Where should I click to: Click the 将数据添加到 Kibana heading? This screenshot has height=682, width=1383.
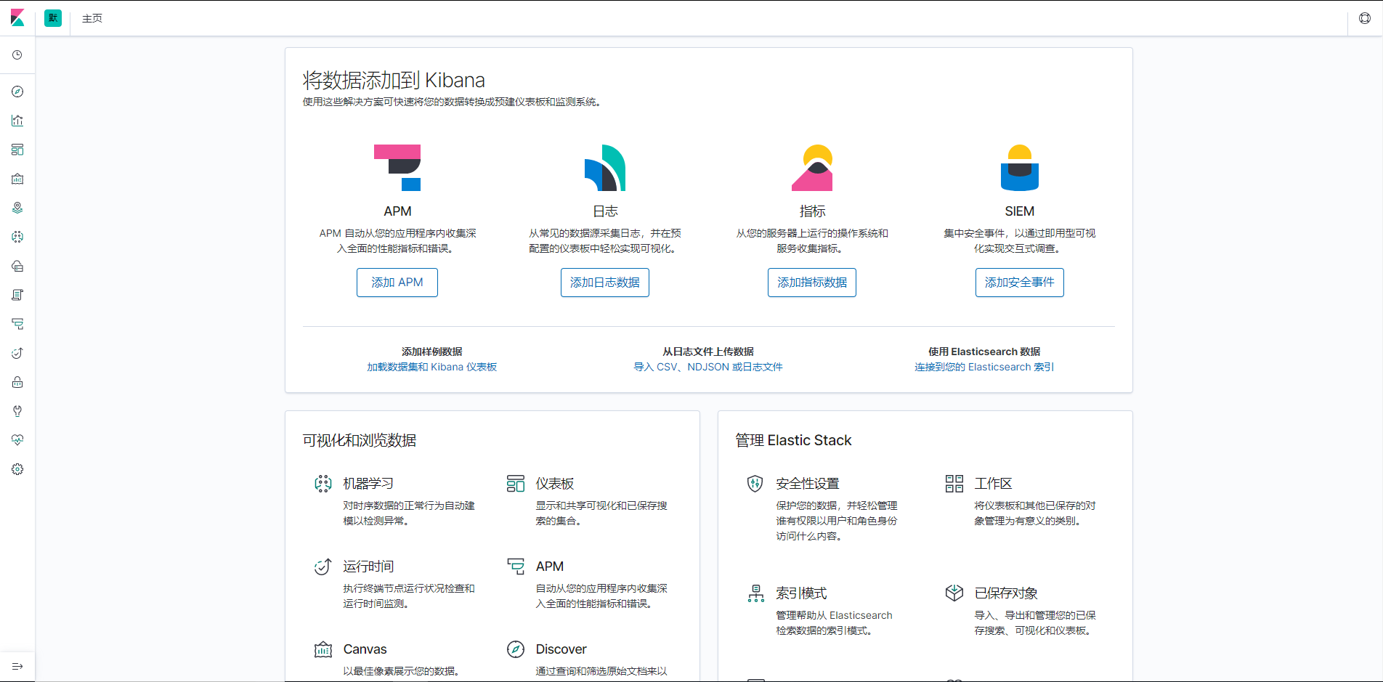point(394,80)
